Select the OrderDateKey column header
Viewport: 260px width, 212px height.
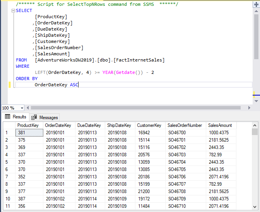pyautogui.click(x=59, y=125)
